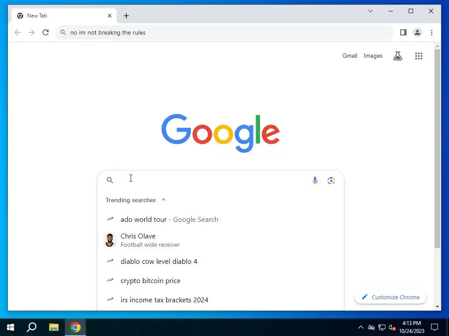The height and width of the screenshot is (336, 449).
Task: Close the New Tab tab
Action: (x=109, y=16)
